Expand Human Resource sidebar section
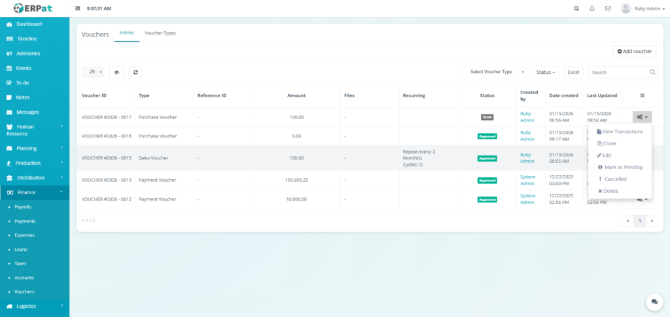 (x=35, y=130)
